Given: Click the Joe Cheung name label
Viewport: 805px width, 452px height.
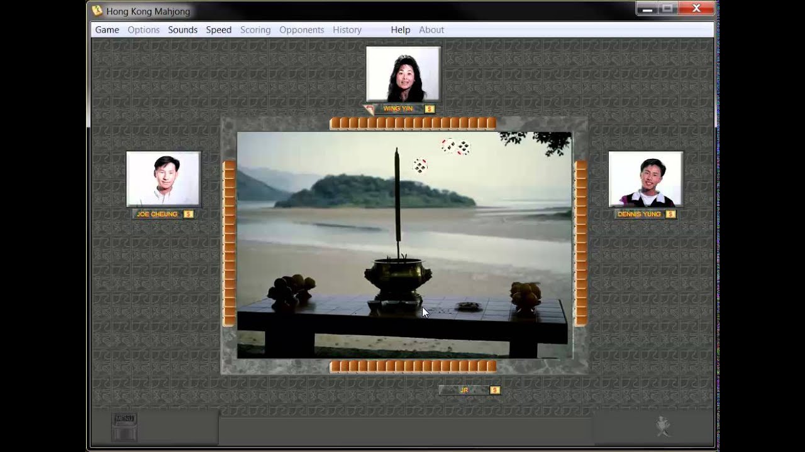Looking at the screenshot, I should (x=157, y=214).
